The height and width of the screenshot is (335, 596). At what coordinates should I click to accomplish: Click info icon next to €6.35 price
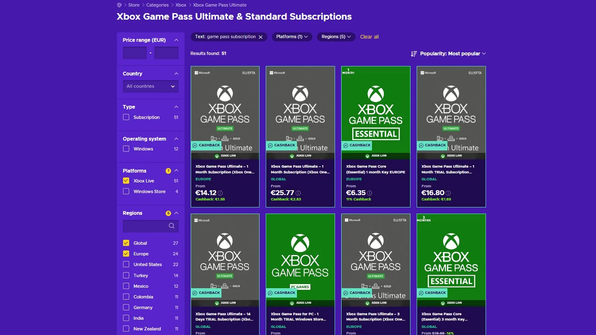pos(370,193)
